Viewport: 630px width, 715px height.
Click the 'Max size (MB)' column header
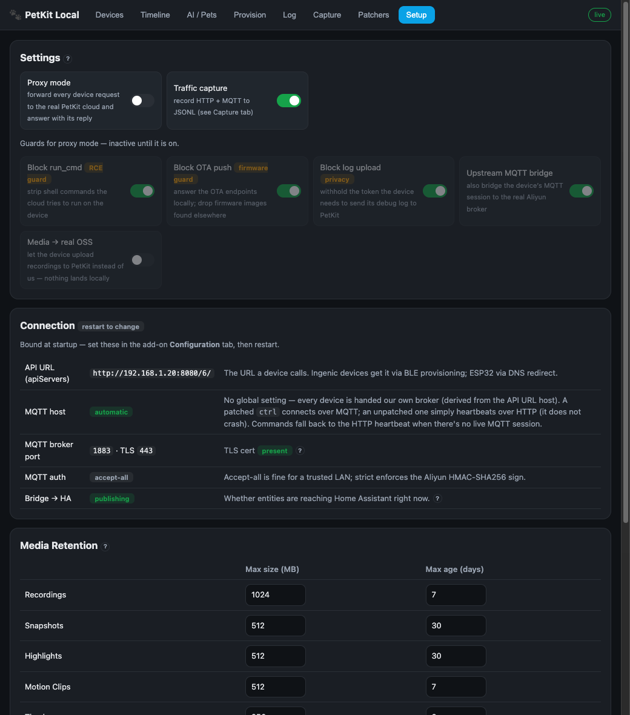pyautogui.click(x=272, y=569)
